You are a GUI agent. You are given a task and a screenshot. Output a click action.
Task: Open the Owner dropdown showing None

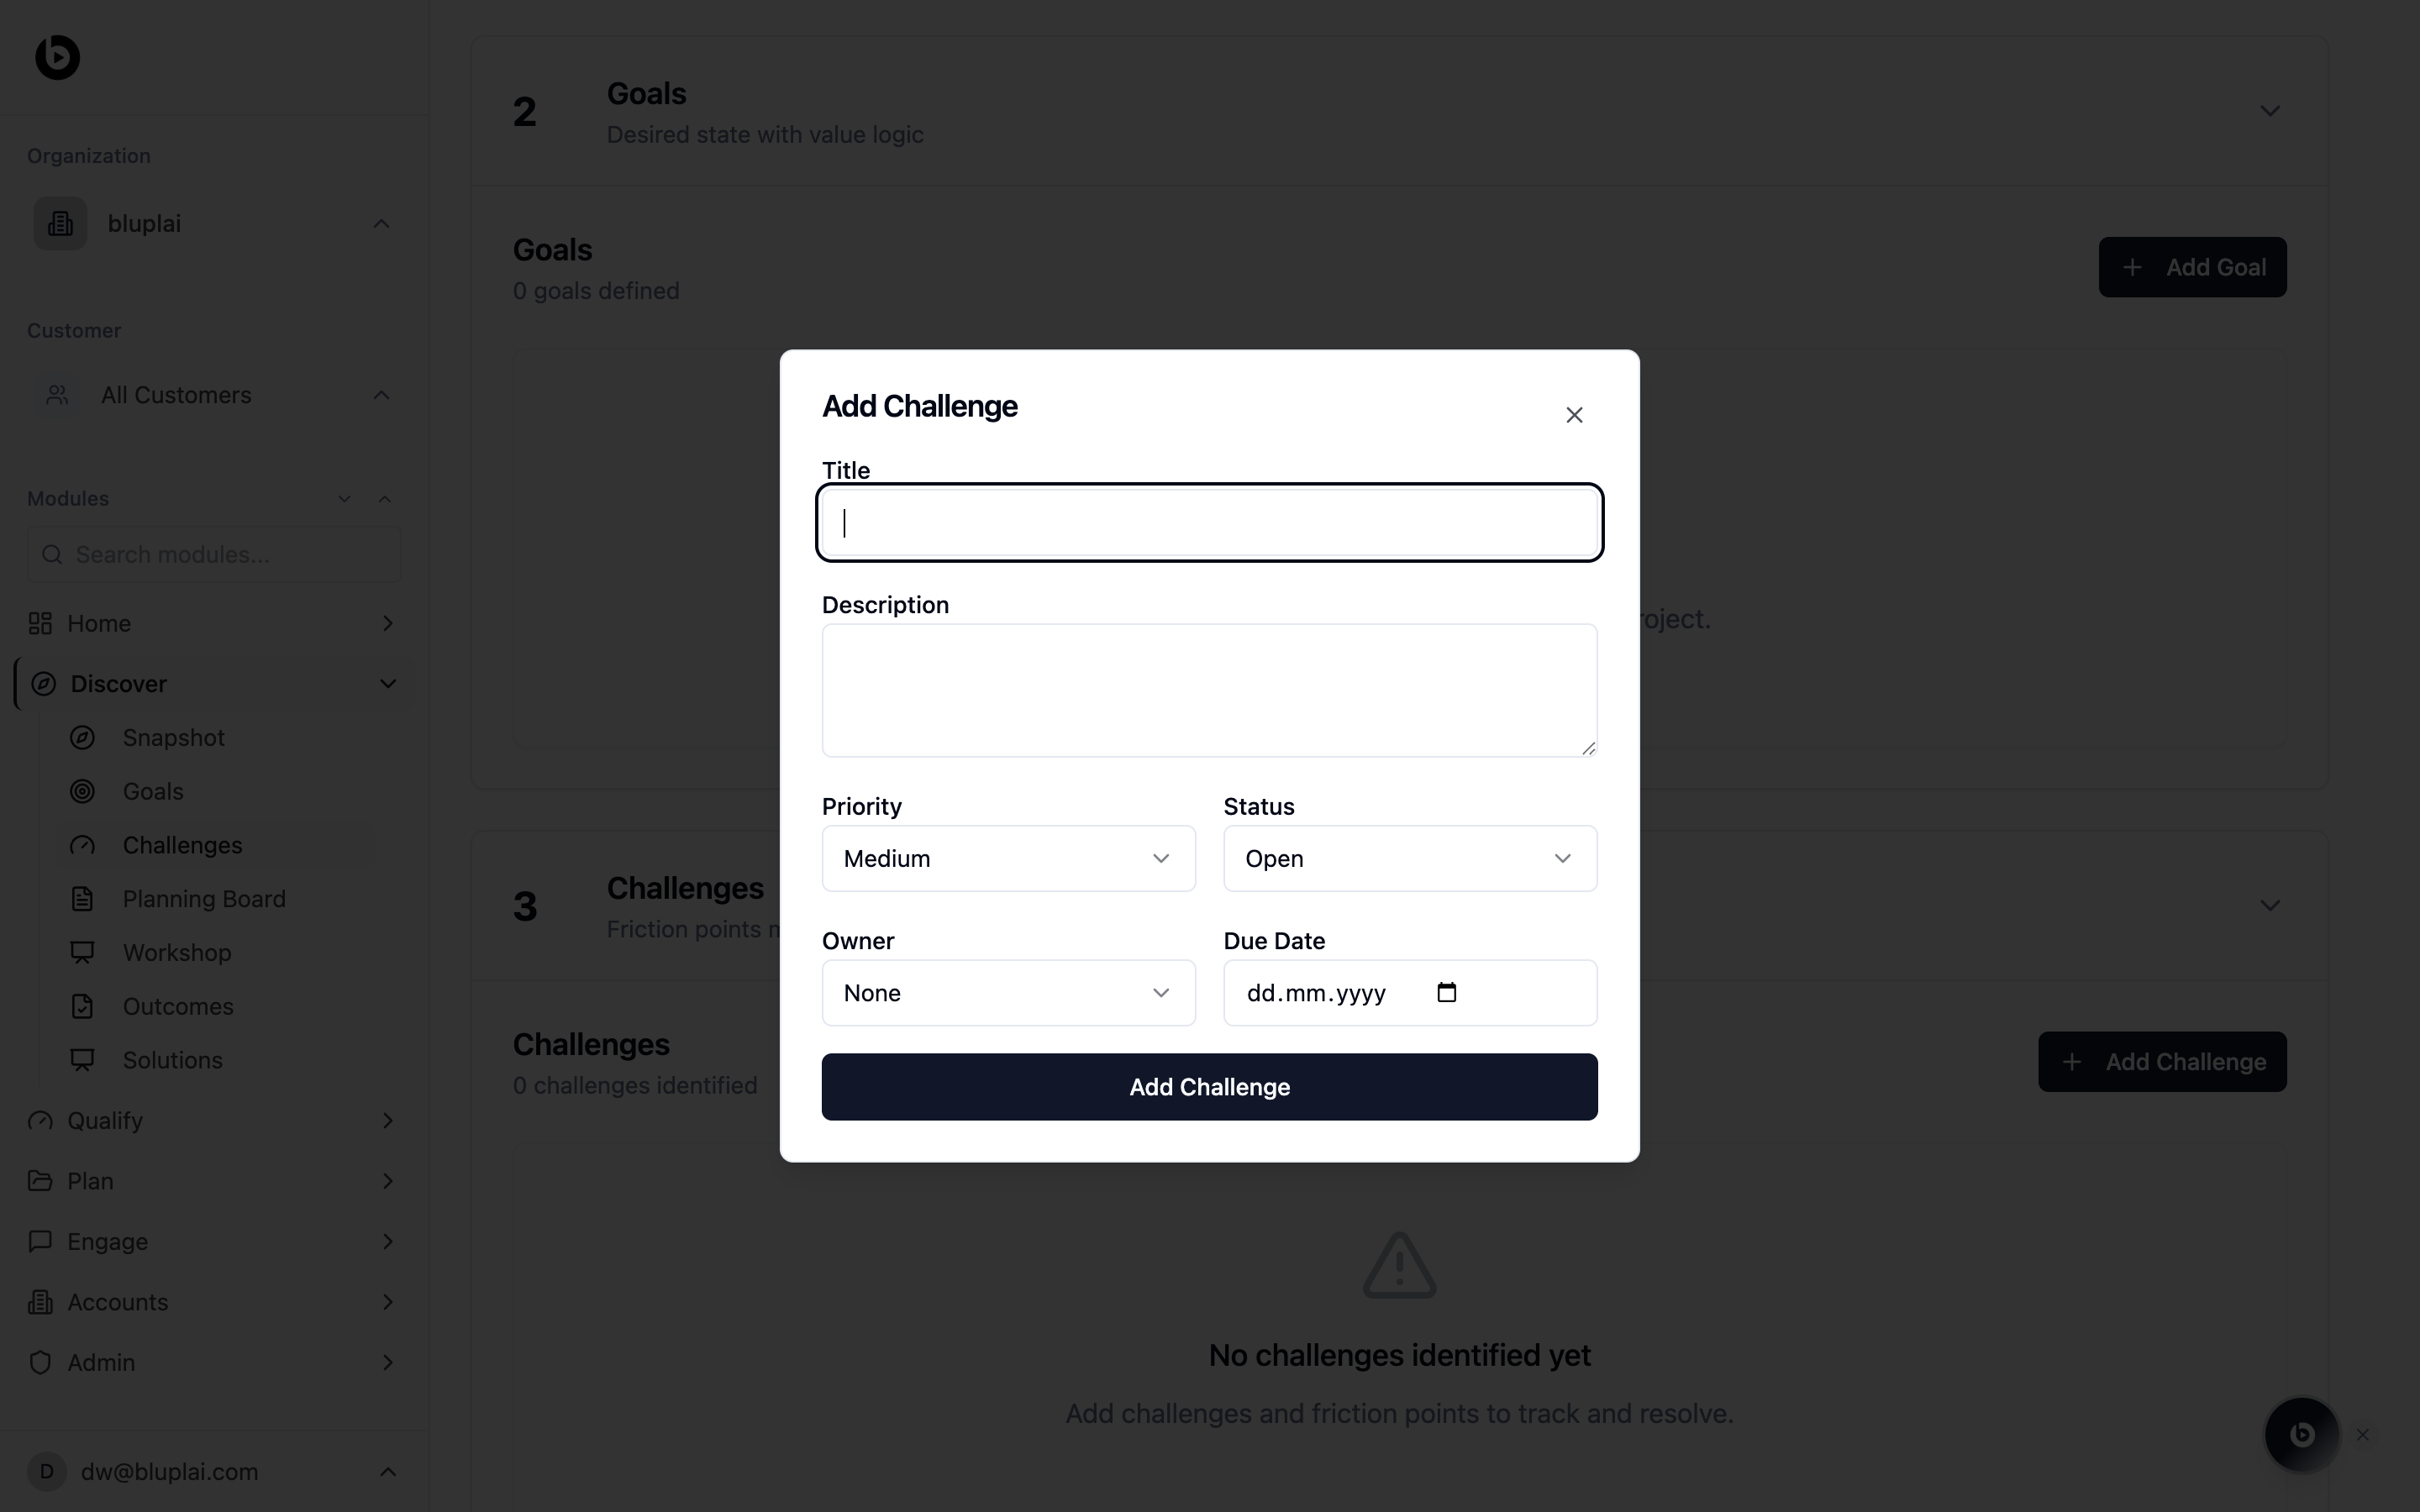pyautogui.click(x=1008, y=993)
